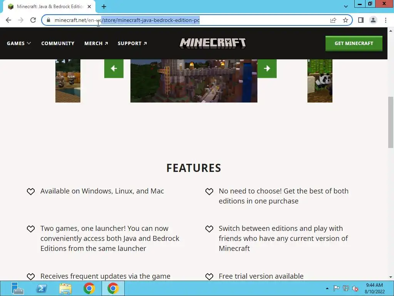Click the forward navigation arrow
The width and height of the screenshot is (394, 296).
(x=21, y=20)
